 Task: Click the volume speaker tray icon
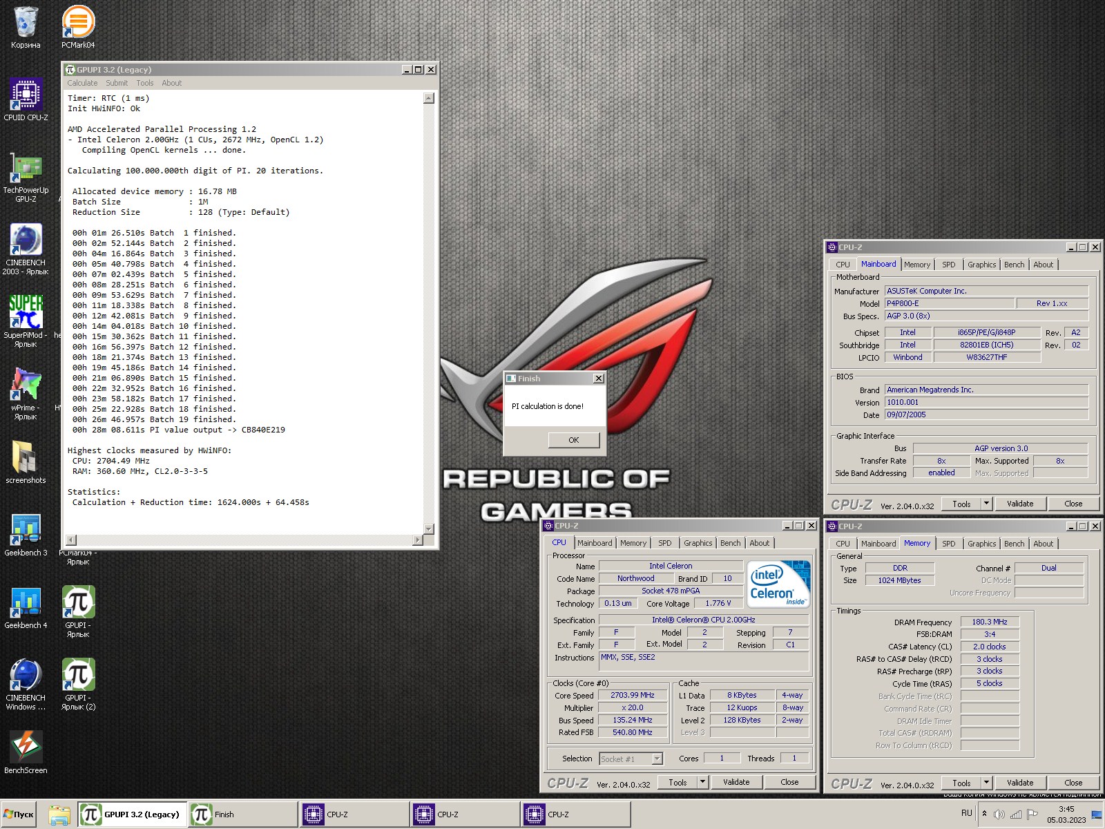pos(999,814)
